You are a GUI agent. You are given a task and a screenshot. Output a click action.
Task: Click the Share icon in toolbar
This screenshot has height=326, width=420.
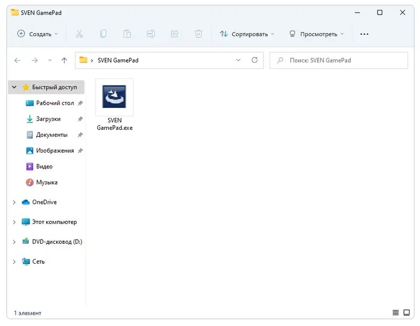[x=175, y=34]
